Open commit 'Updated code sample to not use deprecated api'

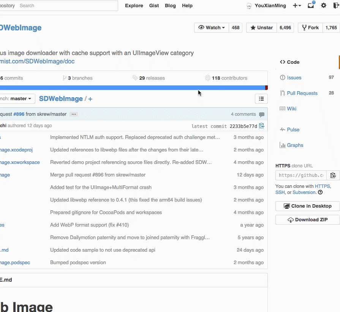tap(103, 250)
